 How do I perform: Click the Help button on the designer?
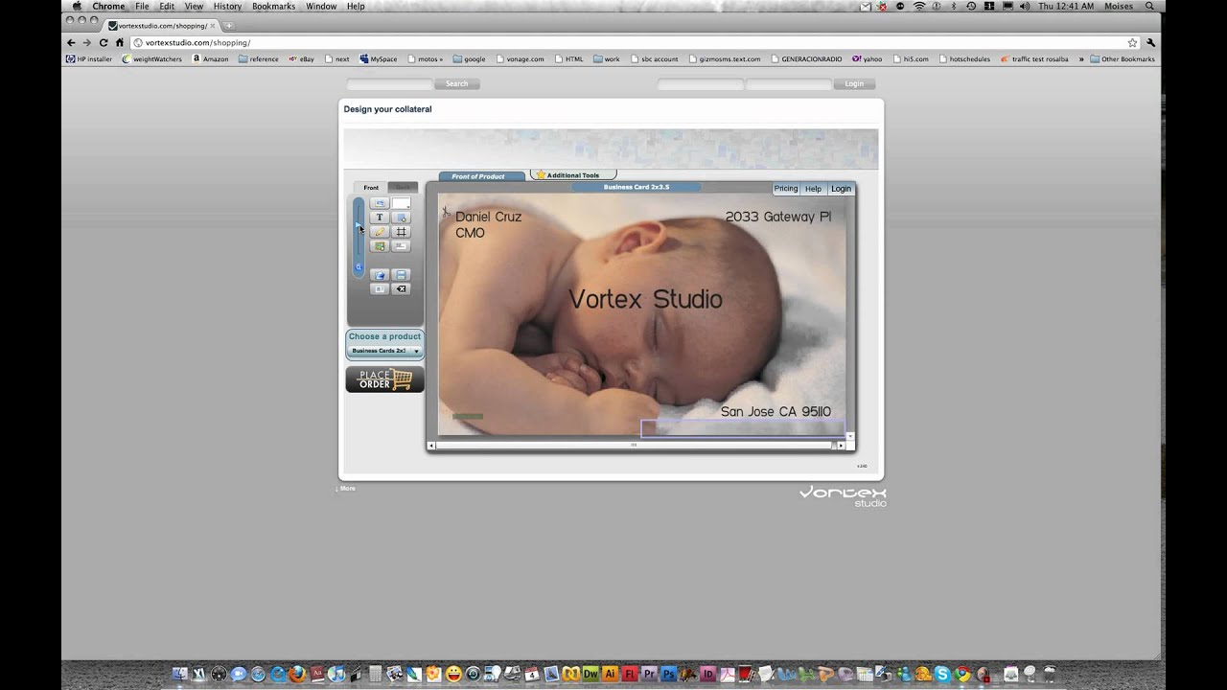813,189
